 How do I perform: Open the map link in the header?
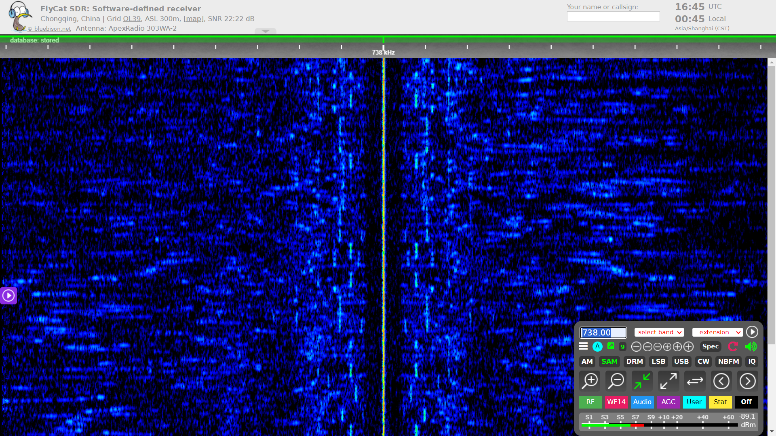[194, 19]
